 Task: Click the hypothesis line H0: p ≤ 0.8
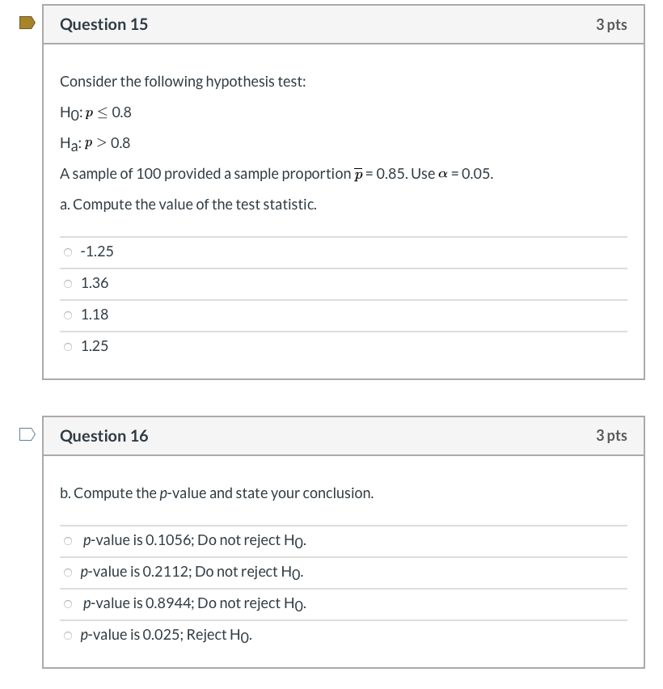click(x=95, y=112)
